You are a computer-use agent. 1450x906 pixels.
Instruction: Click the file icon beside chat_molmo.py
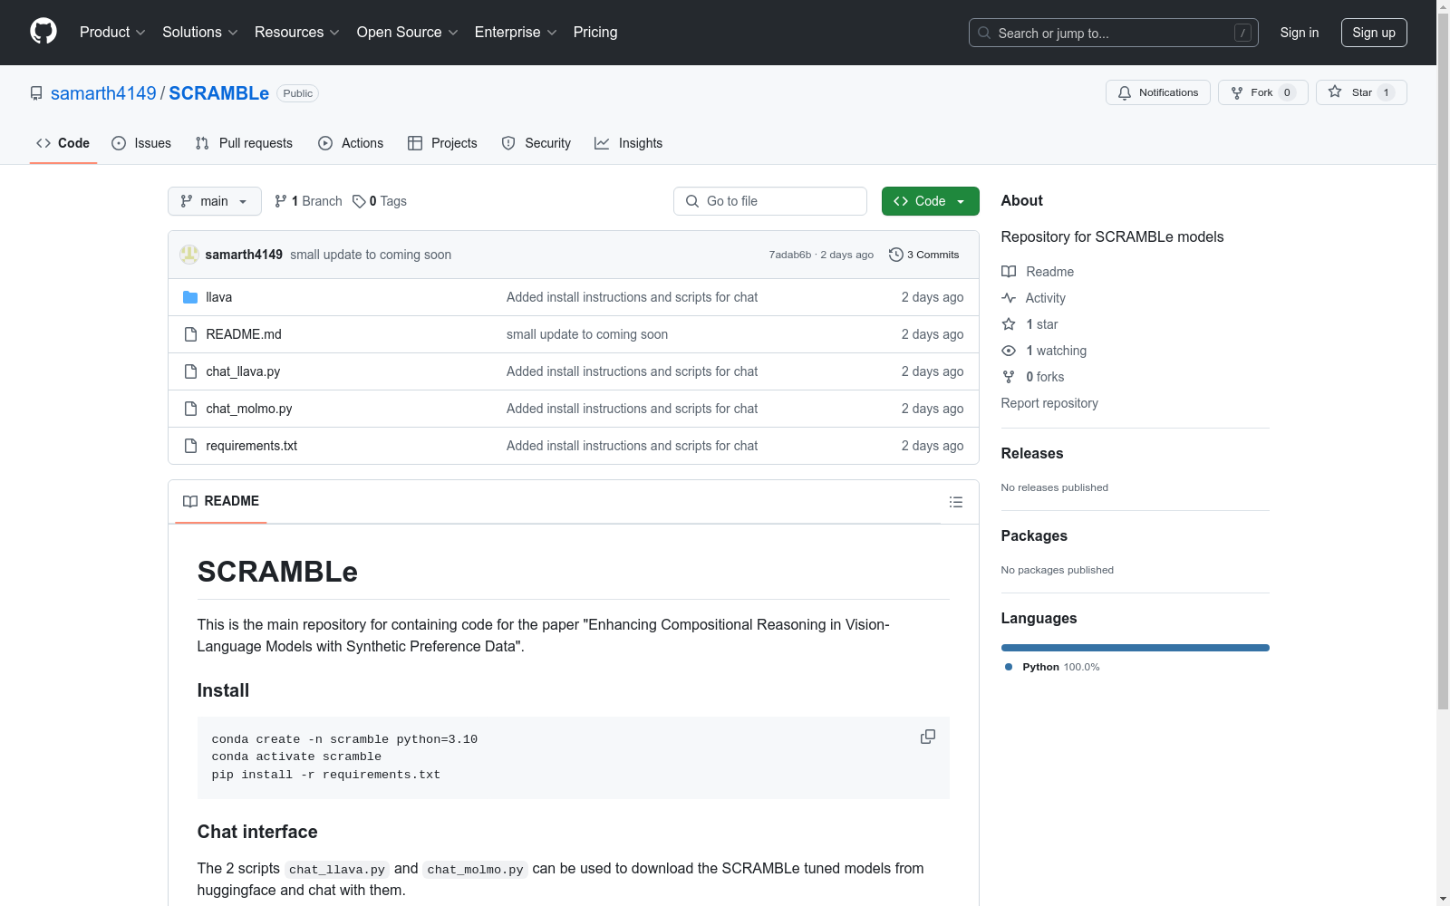click(x=190, y=409)
